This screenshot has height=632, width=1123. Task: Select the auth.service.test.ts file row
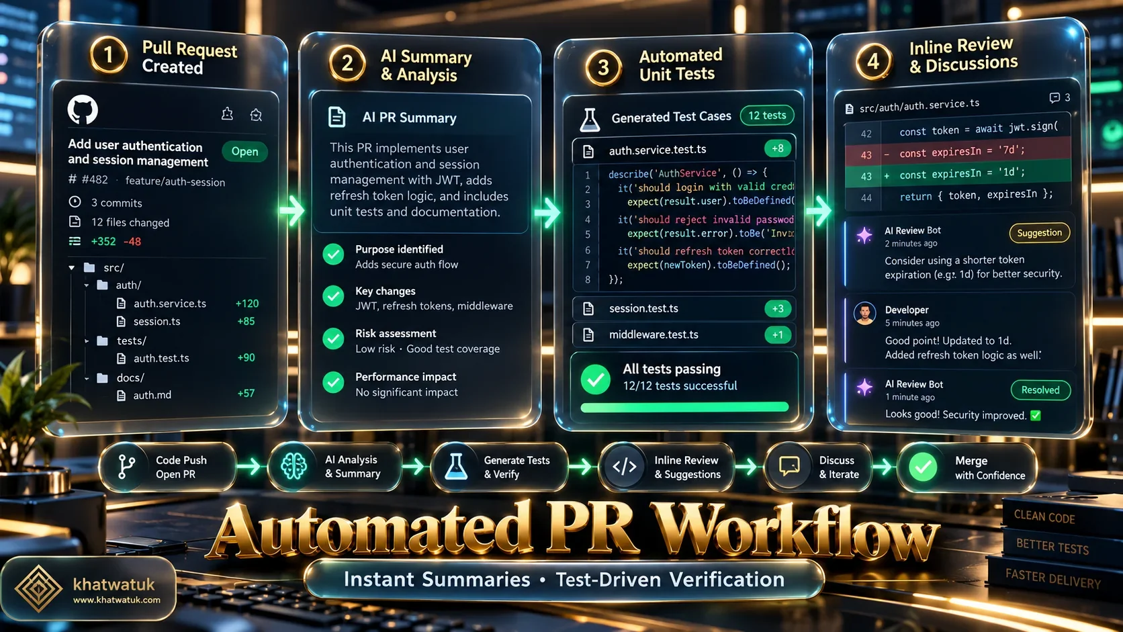pos(684,150)
